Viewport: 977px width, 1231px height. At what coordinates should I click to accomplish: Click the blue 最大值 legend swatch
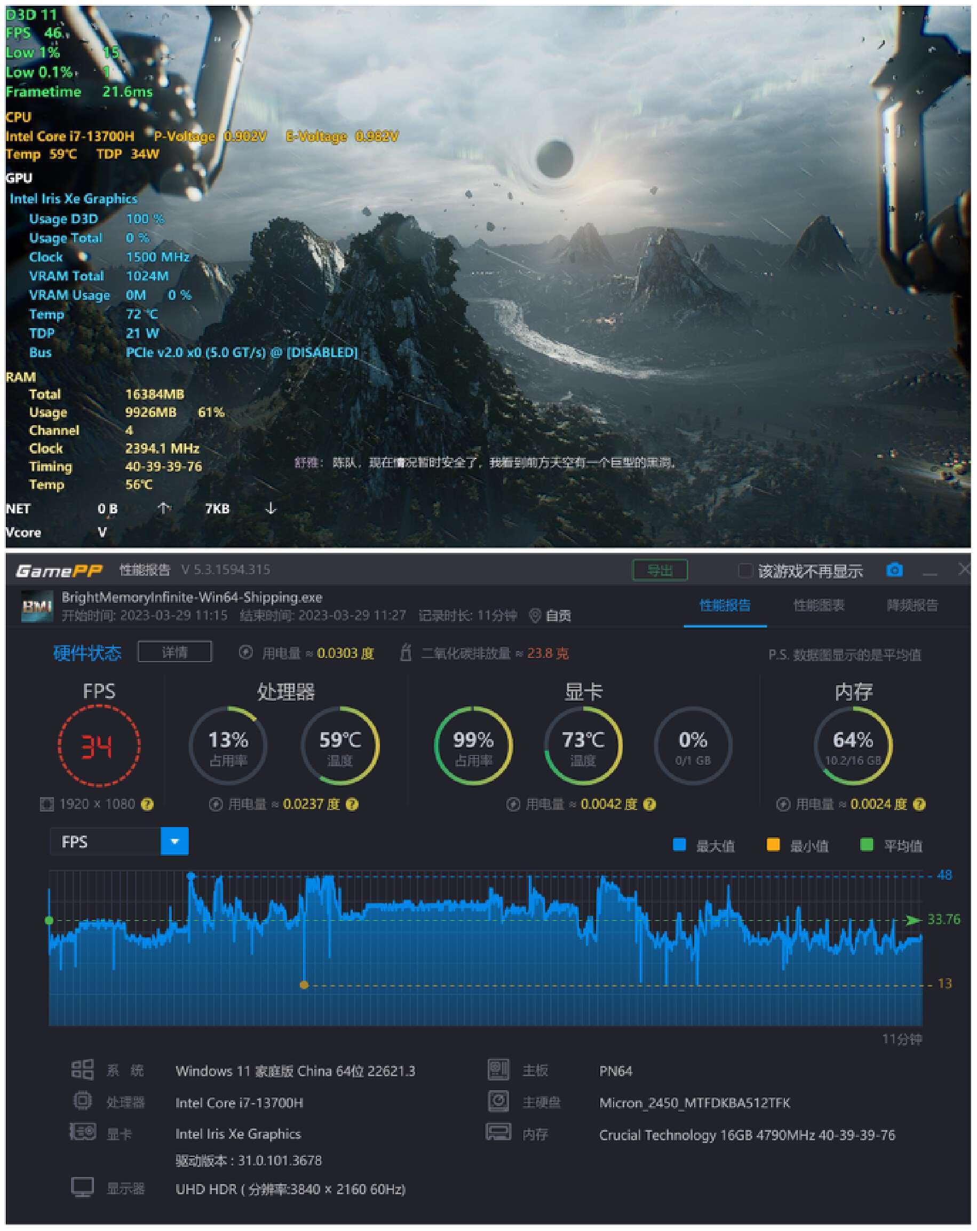[x=679, y=845]
